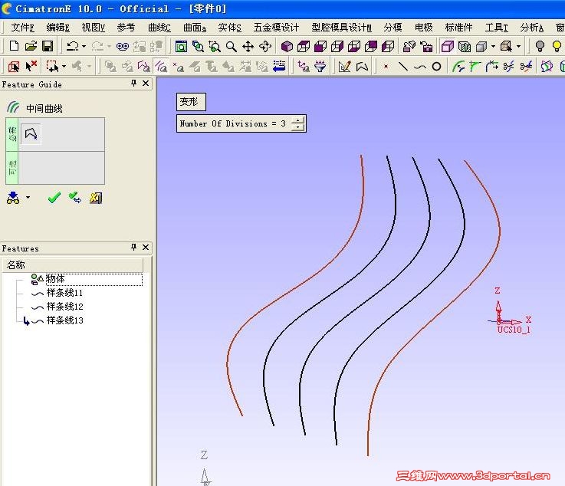
Task: Click the green curve offset icon
Action: [458, 66]
